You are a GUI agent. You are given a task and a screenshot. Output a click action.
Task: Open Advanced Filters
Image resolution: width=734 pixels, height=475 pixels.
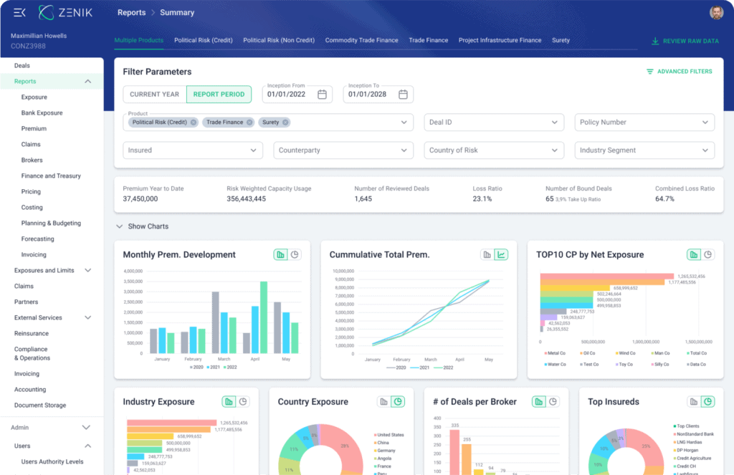point(679,72)
